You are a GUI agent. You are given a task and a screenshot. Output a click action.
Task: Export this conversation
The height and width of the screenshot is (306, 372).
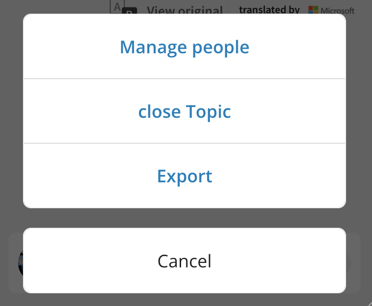tap(185, 176)
